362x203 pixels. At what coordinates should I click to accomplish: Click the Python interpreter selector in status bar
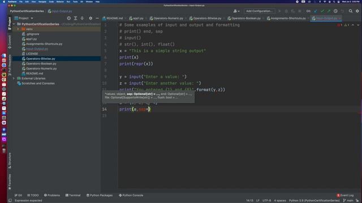click(314, 201)
